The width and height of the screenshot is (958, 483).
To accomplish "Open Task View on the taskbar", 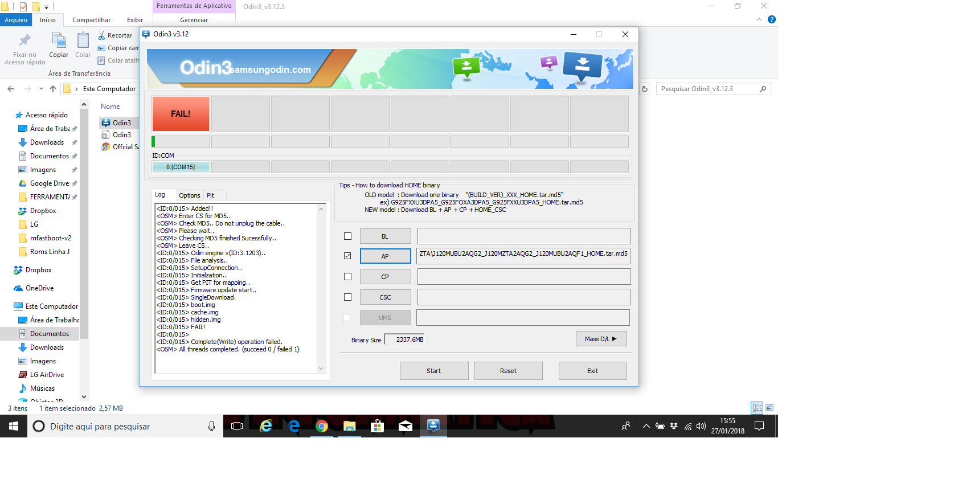I will pos(237,426).
